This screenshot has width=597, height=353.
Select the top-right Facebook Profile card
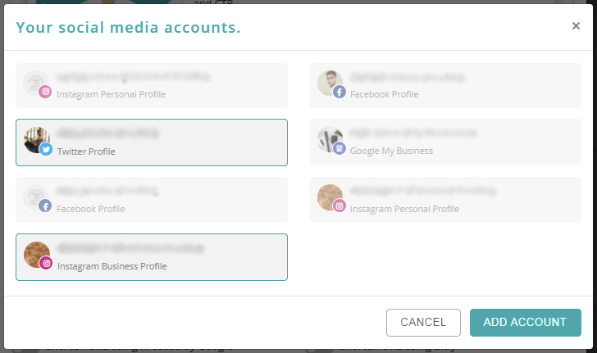tap(445, 85)
